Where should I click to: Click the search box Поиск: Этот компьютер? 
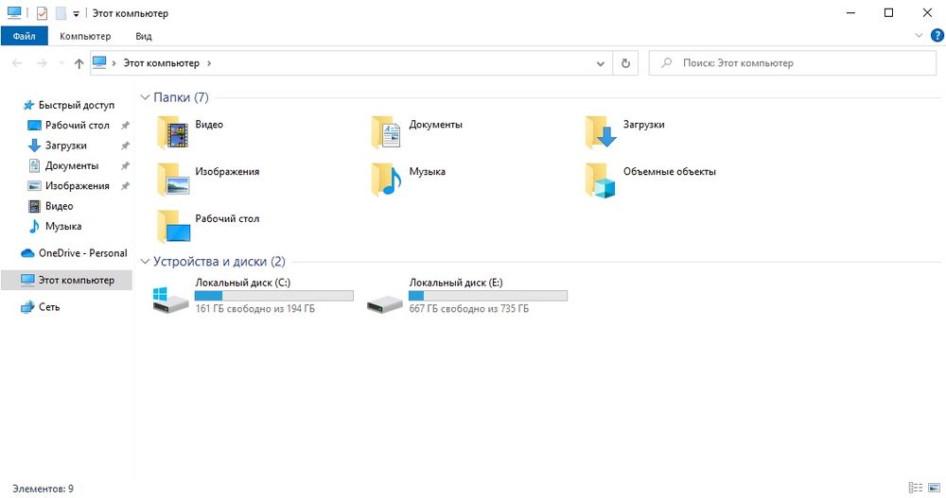pyautogui.click(x=792, y=63)
